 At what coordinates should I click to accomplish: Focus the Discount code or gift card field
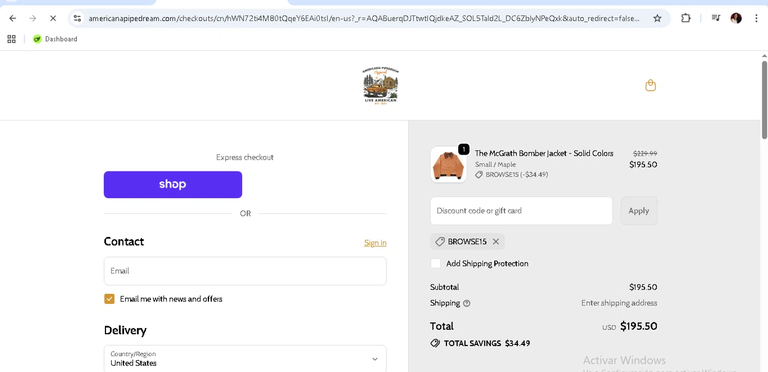point(521,211)
